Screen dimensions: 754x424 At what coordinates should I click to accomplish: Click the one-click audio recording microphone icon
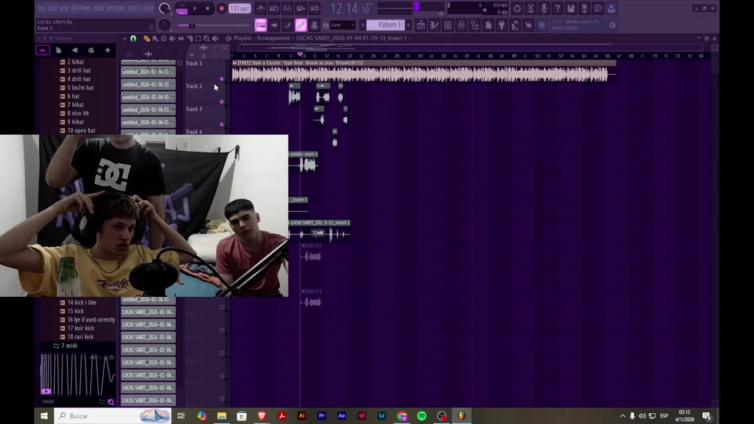(x=544, y=8)
